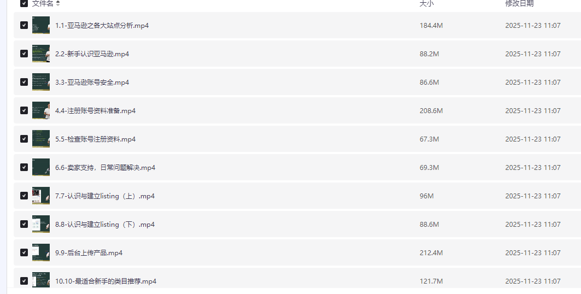Click the 修改日期 column header
Screen dimensions: 581x294
point(519,3)
